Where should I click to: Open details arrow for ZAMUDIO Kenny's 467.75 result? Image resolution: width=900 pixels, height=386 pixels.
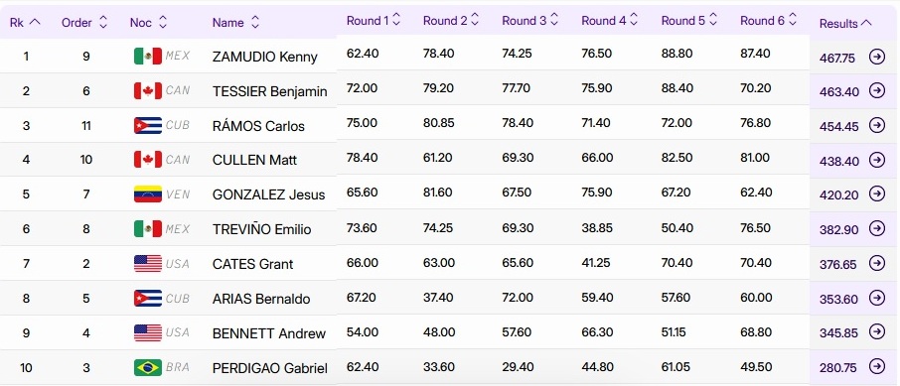coord(876,57)
